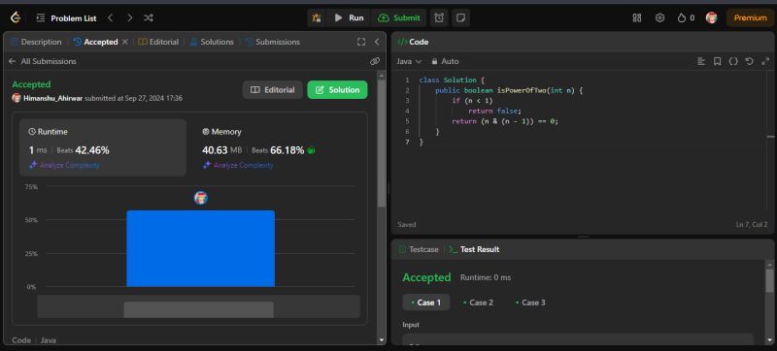777x351 pixels.
Task: Select Case 2
Action: pyautogui.click(x=478, y=303)
